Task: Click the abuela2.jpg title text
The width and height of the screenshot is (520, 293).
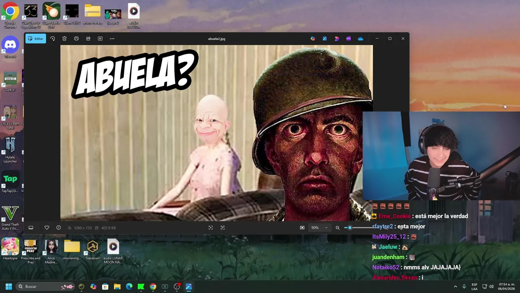Action: pyautogui.click(x=217, y=39)
